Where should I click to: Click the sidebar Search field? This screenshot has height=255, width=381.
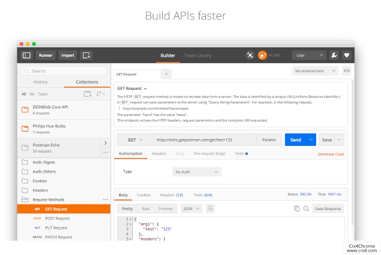pos(64,71)
